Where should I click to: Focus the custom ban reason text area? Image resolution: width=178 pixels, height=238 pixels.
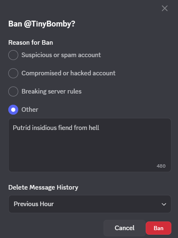coord(90,145)
